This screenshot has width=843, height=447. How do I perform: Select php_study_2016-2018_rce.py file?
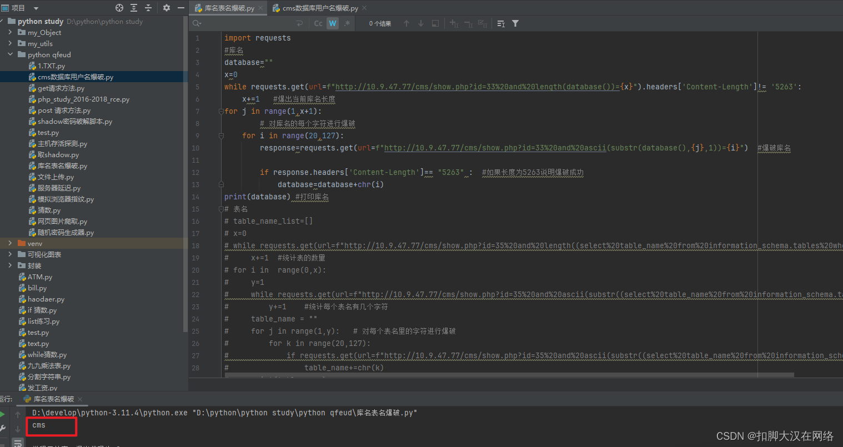click(x=83, y=99)
